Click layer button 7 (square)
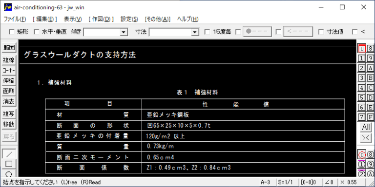Image resolution: width=375 pixels, height=187 pixels. tap(362, 117)
